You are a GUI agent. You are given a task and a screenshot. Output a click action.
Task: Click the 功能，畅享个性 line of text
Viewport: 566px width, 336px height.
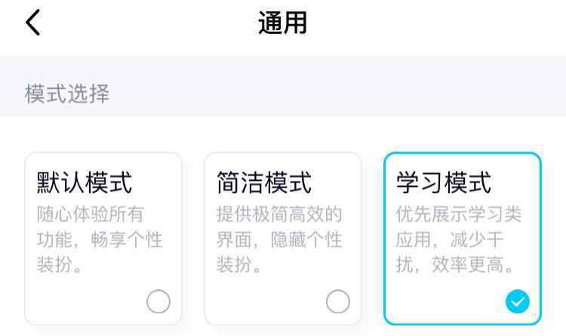[100, 240]
